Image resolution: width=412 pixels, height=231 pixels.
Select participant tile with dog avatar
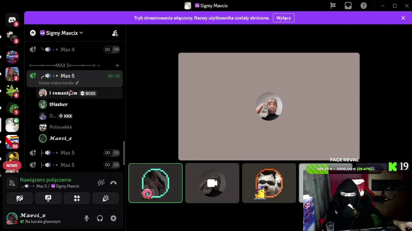point(269,183)
